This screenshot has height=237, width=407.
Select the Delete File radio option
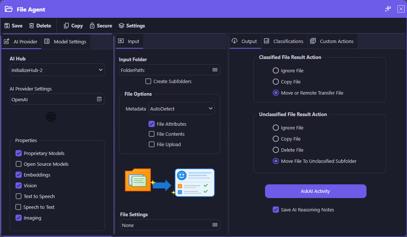(276, 150)
